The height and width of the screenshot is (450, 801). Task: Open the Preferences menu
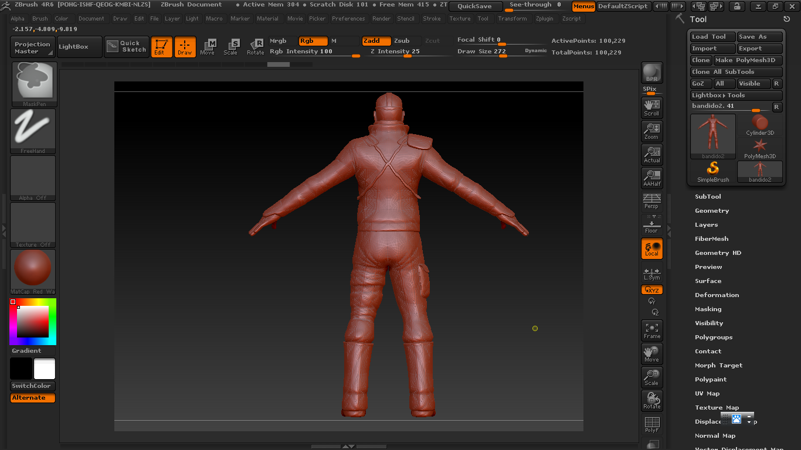point(348,19)
